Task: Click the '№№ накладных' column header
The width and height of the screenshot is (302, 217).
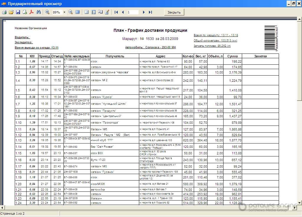Action: [77, 56]
